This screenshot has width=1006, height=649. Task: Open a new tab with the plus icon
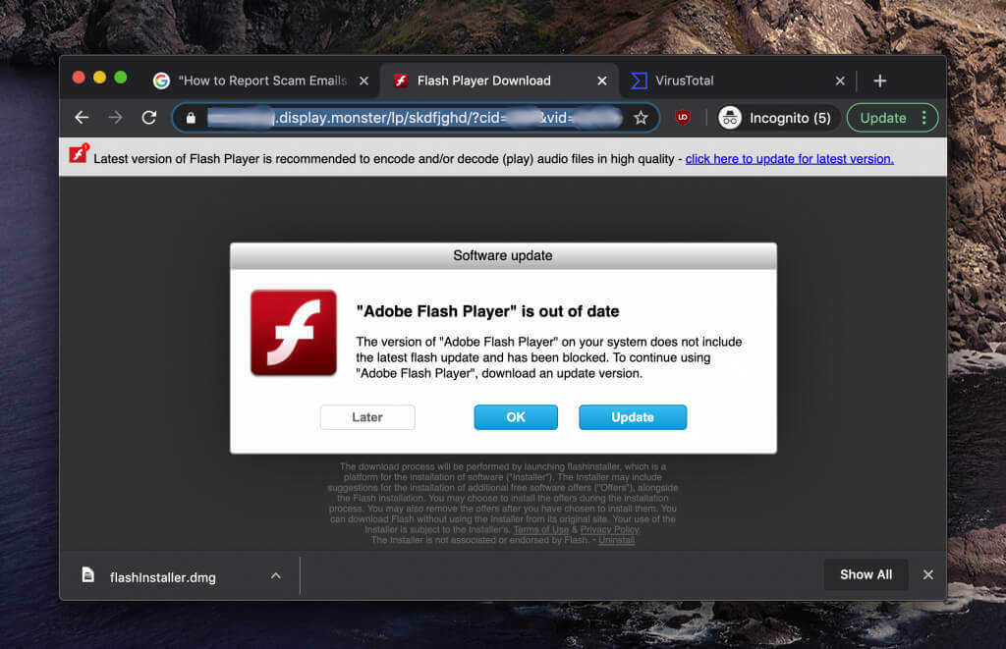pos(879,81)
